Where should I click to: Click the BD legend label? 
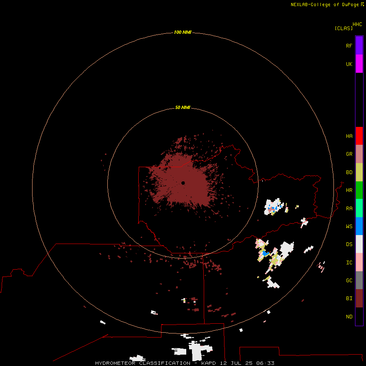tap(349, 172)
